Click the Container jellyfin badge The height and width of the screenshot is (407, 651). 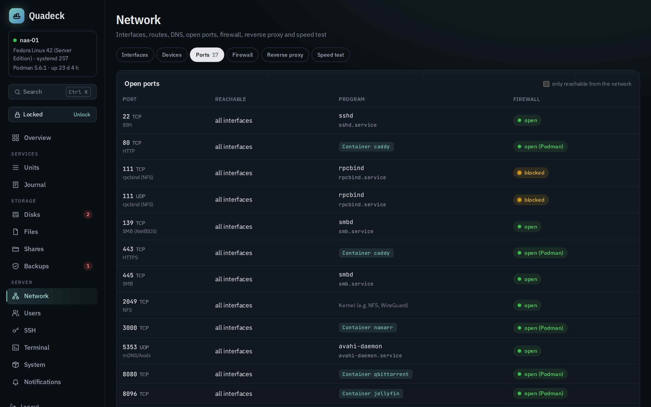click(x=371, y=393)
